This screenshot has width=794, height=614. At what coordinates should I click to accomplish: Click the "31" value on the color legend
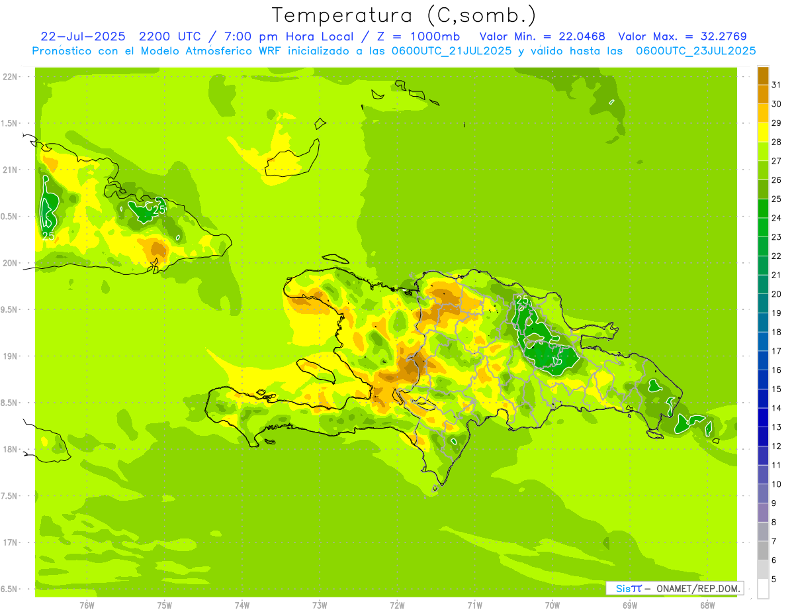coord(776,85)
